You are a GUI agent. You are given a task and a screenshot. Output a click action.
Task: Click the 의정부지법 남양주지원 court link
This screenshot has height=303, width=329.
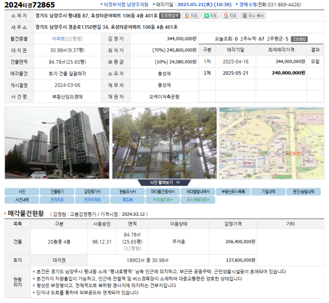tap(126, 4)
